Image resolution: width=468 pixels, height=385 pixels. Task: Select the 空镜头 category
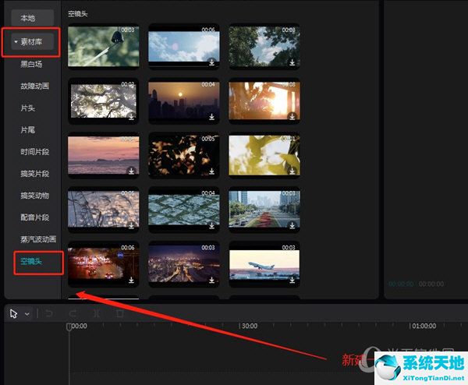31,261
